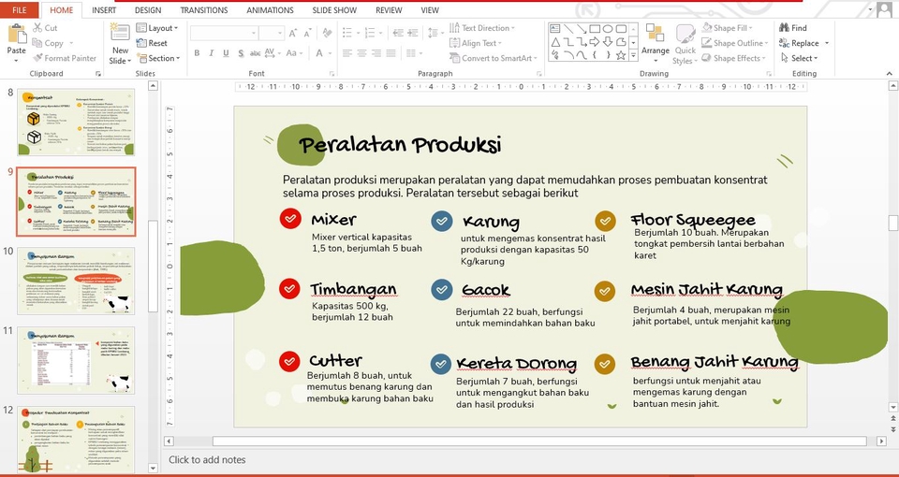Increase font size with the larger A
The height and width of the screenshot is (477, 899).
[x=293, y=34]
